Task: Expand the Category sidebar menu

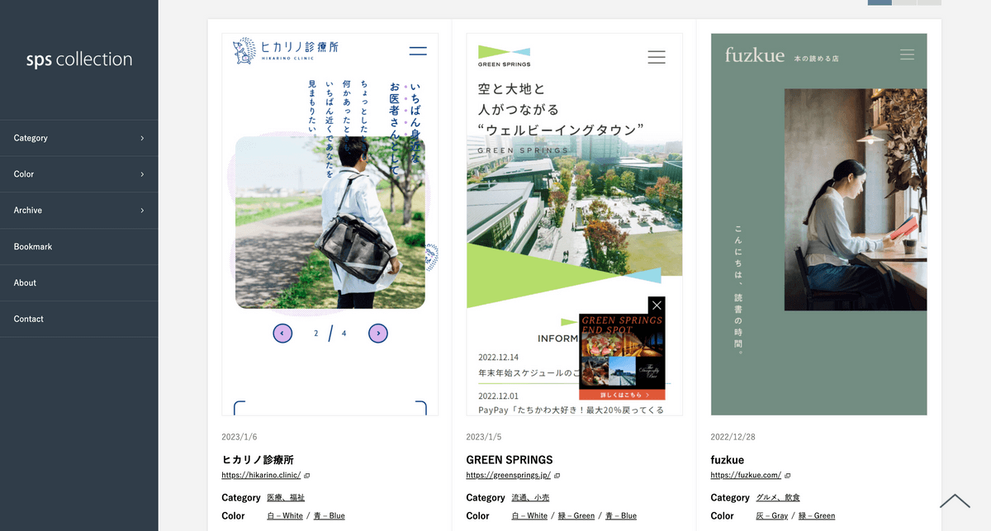Action: [x=78, y=138]
